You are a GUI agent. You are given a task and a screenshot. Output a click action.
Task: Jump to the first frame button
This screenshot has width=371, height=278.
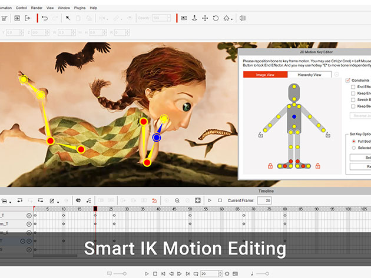point(163,274)
